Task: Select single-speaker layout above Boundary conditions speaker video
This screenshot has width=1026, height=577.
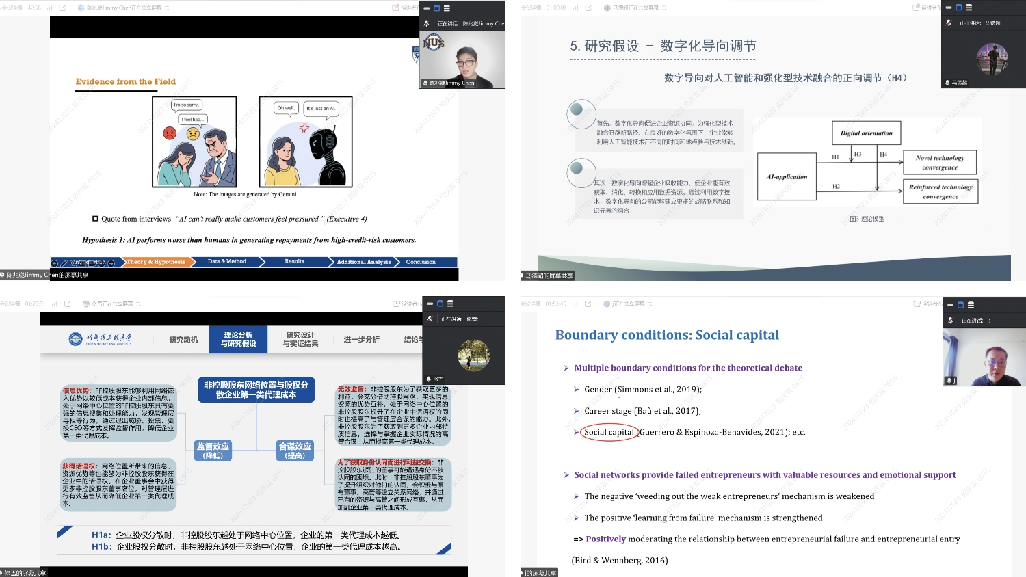Action: [x=960, y=305]
